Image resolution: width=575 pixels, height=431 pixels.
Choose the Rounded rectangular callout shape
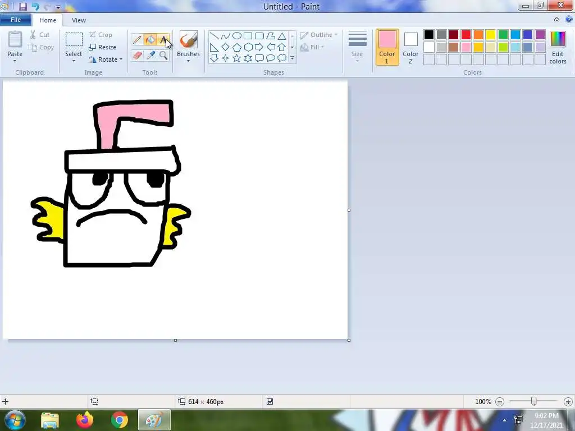(259, 58)
